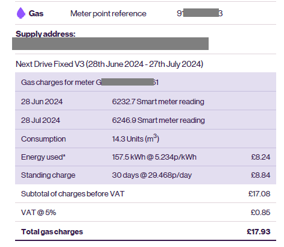284x247 pixels.
Task: Select the 28 Jun 2024 reading date
Action: 42,101
